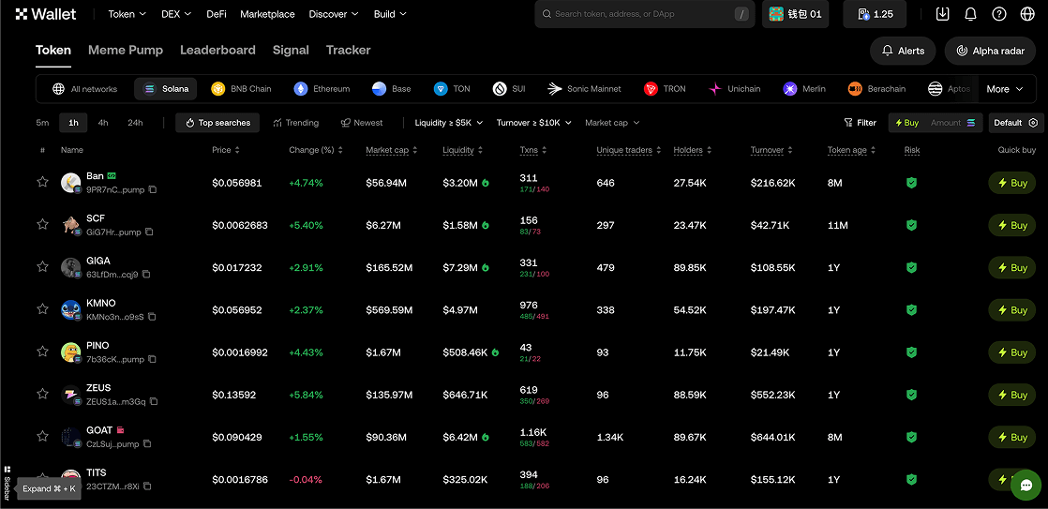Viewport: 1048px width, 509px height.
Task: Click the 1.25 gas balance indicator
Action: pyautogui.click(x=875, y=14)
